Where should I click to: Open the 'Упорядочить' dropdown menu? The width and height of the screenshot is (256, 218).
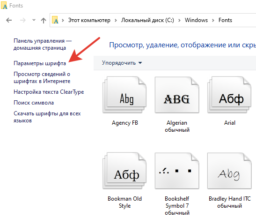pos(122,63)
